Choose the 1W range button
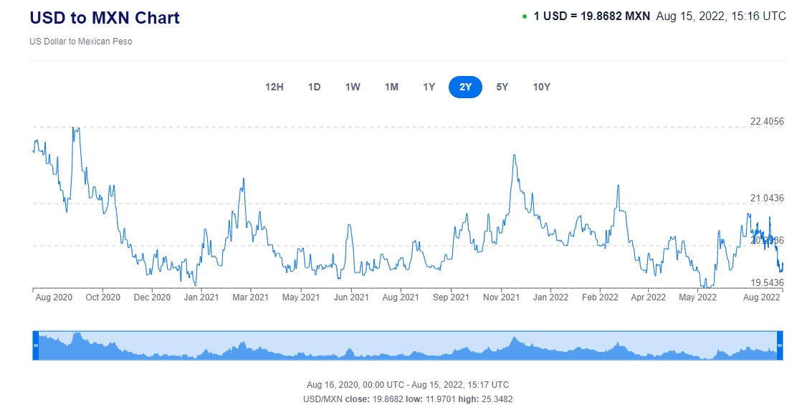The image size is (797, 405). tap(353, 87)
